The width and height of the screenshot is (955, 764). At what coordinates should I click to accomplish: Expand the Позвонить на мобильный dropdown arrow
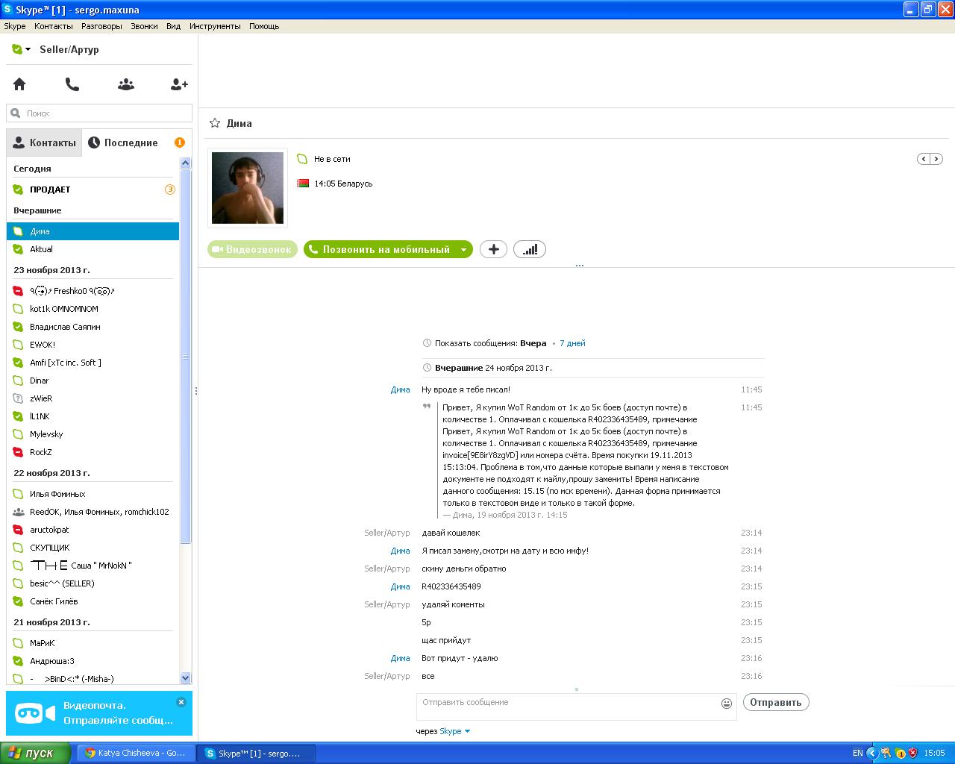[x=463, y=250]
